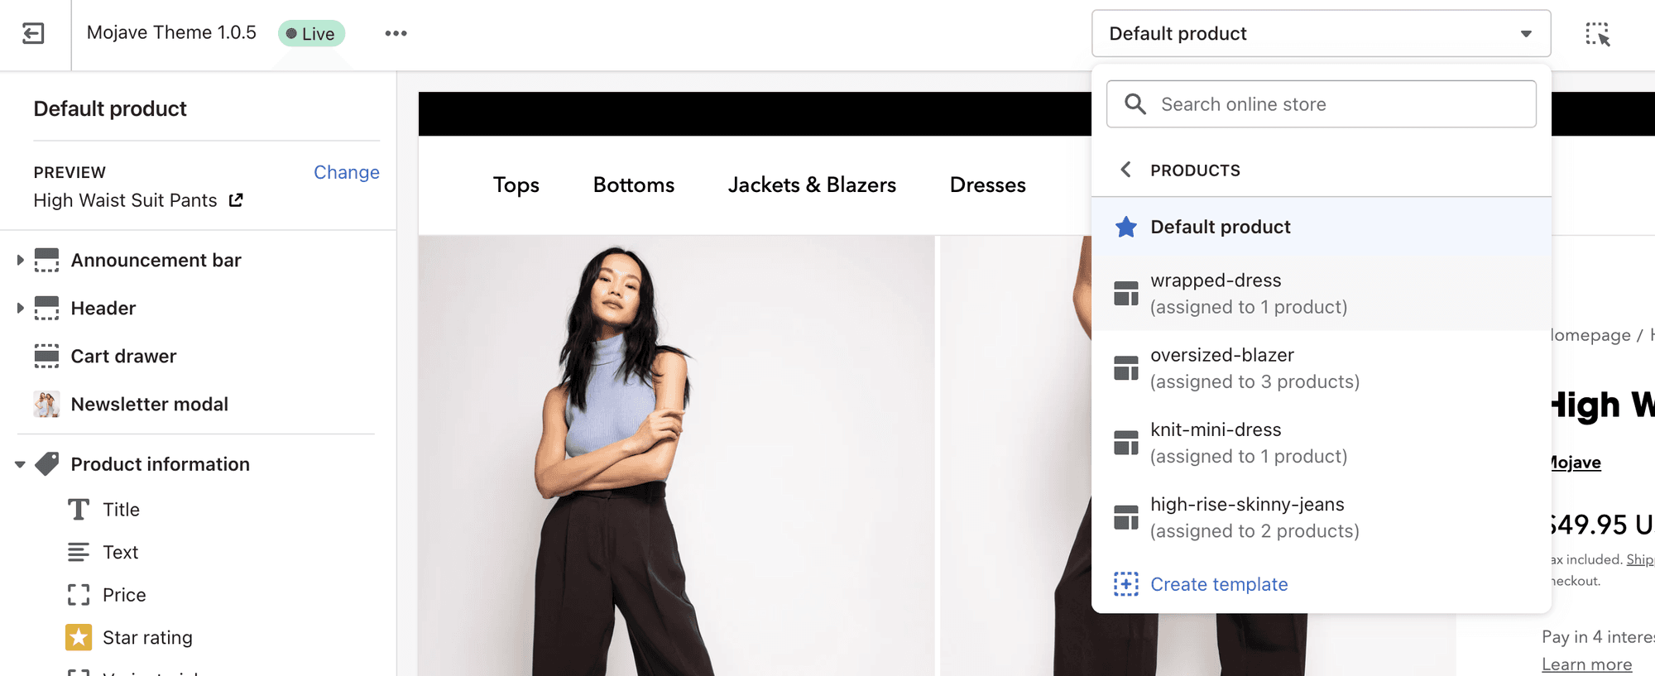Click the knit-mini-dress template icon
1655x676 pixels.
point(1125,442)
